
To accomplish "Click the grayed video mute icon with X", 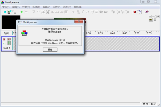I will 106,12.
